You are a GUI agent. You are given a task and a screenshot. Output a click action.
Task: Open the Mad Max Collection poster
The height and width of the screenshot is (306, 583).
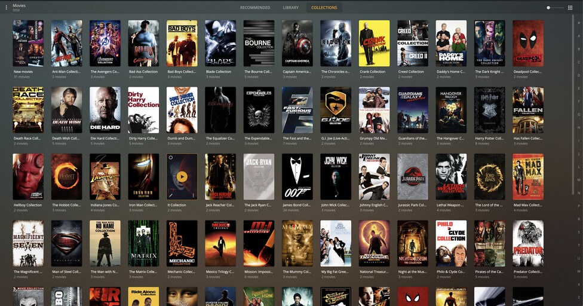pos(528,177)
